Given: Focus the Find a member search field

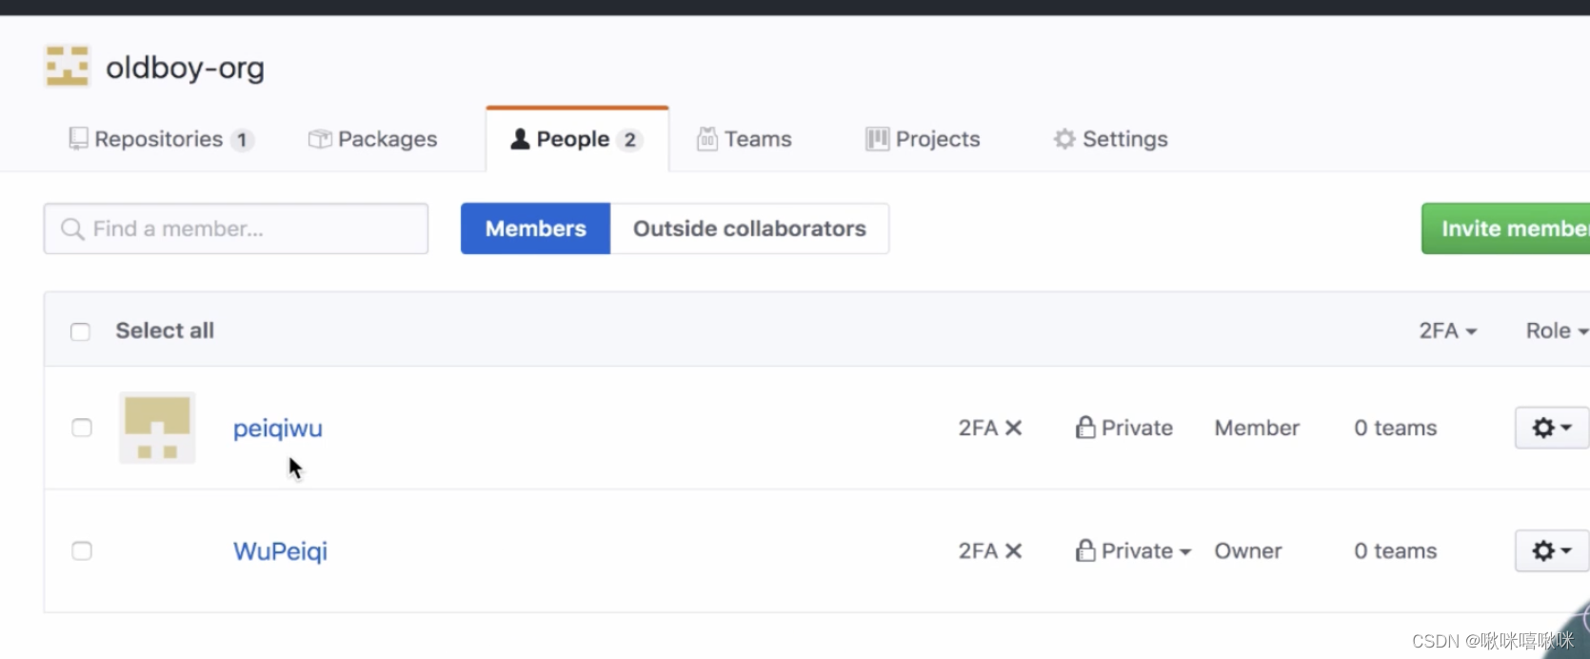Looking at the screenshot, I should click(236, 229).
